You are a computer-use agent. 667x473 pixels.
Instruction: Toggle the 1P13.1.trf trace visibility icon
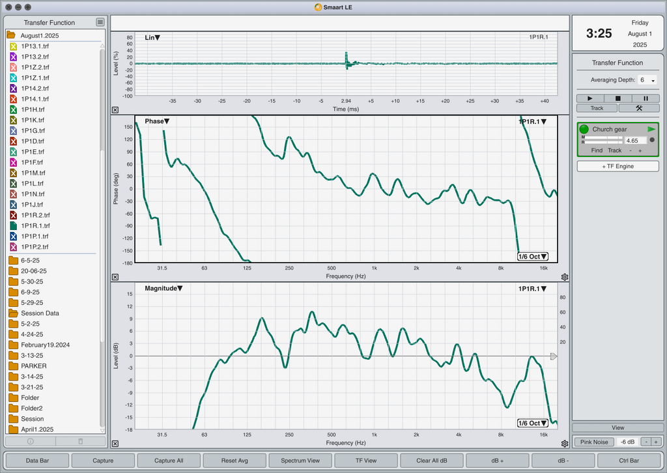(x=14, y=46)
